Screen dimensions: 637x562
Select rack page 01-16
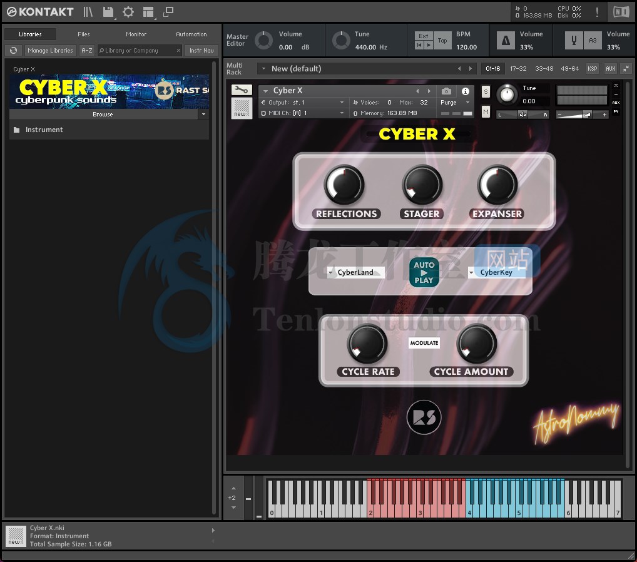(493, 69)
